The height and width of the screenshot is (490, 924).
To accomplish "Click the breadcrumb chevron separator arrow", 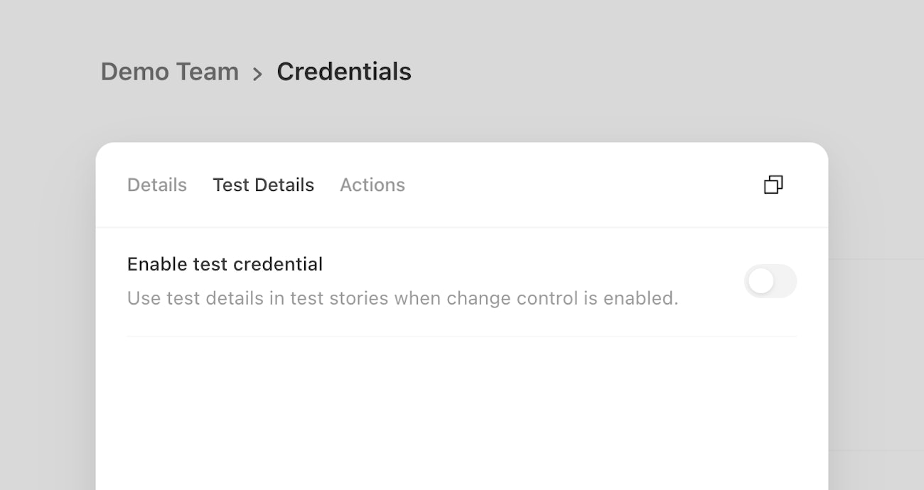I will click(x=257, y=73).
